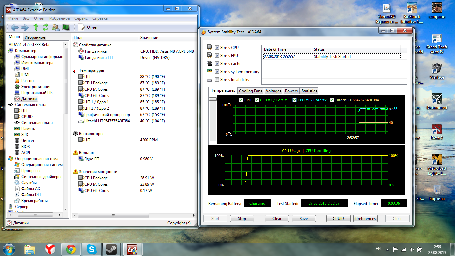This screenshot has height=256, width=455.
Task: Select the 4200 RPM fan value
Action: coord(149,140)
